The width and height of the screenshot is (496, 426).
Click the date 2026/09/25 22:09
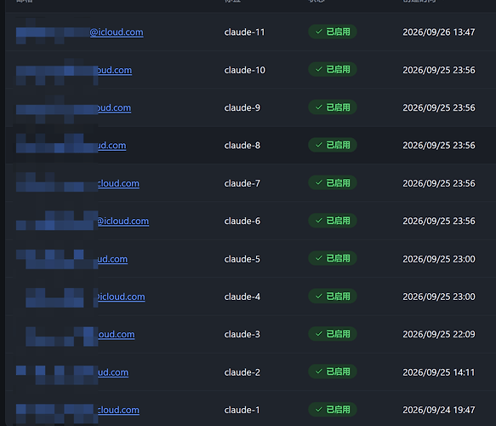(439, 335)
